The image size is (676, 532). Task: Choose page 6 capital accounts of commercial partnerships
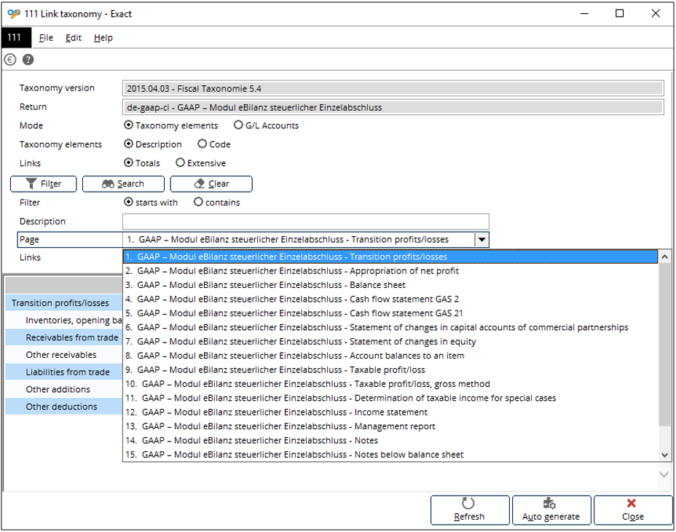pos(390,327)
